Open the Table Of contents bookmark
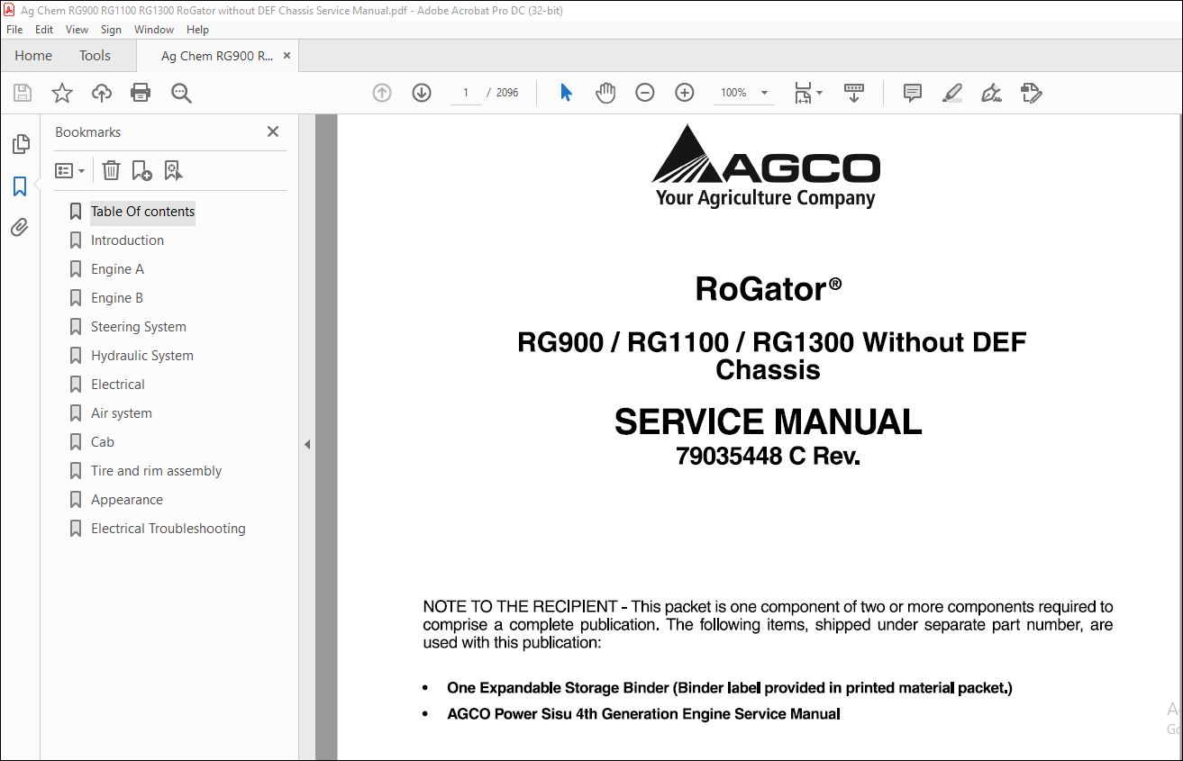 point(142,212)
